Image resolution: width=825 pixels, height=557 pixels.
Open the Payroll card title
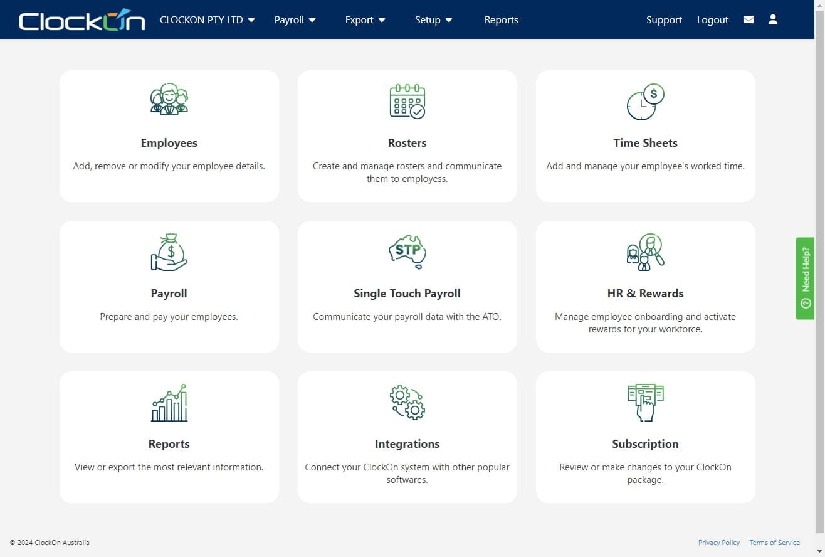pos(169,294)
